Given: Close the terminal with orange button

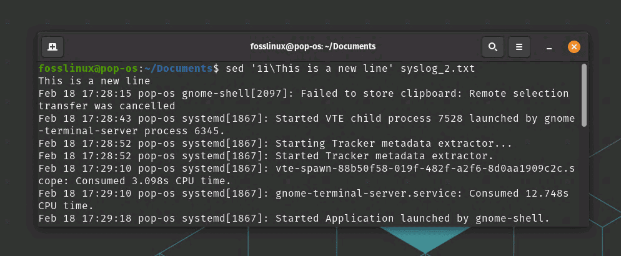Looking at the screenshot, I should point(574,47).
